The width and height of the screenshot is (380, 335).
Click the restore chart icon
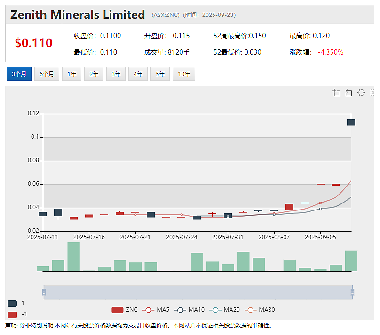(361, 93)
